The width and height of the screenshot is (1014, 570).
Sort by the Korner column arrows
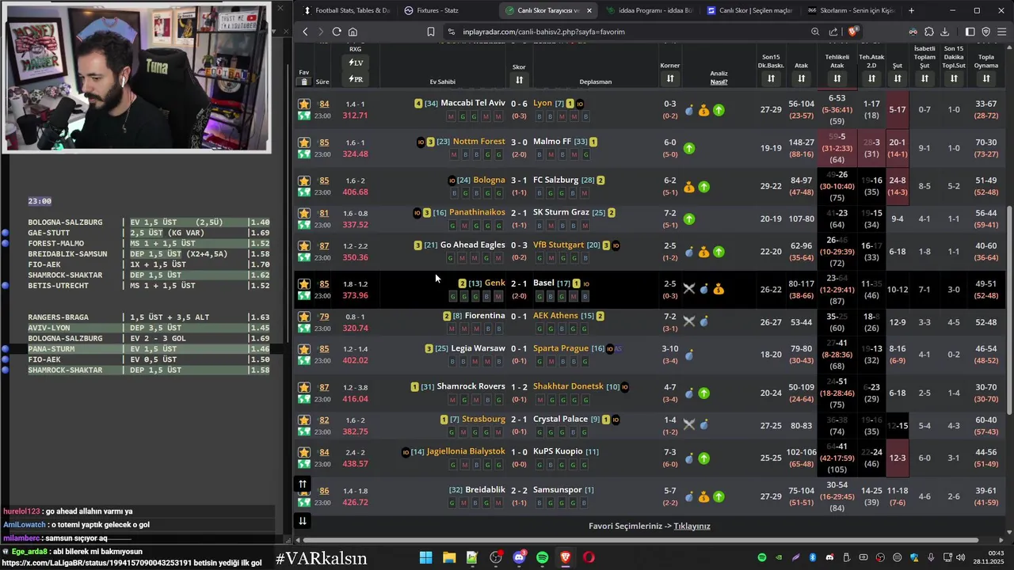[670, 78]
